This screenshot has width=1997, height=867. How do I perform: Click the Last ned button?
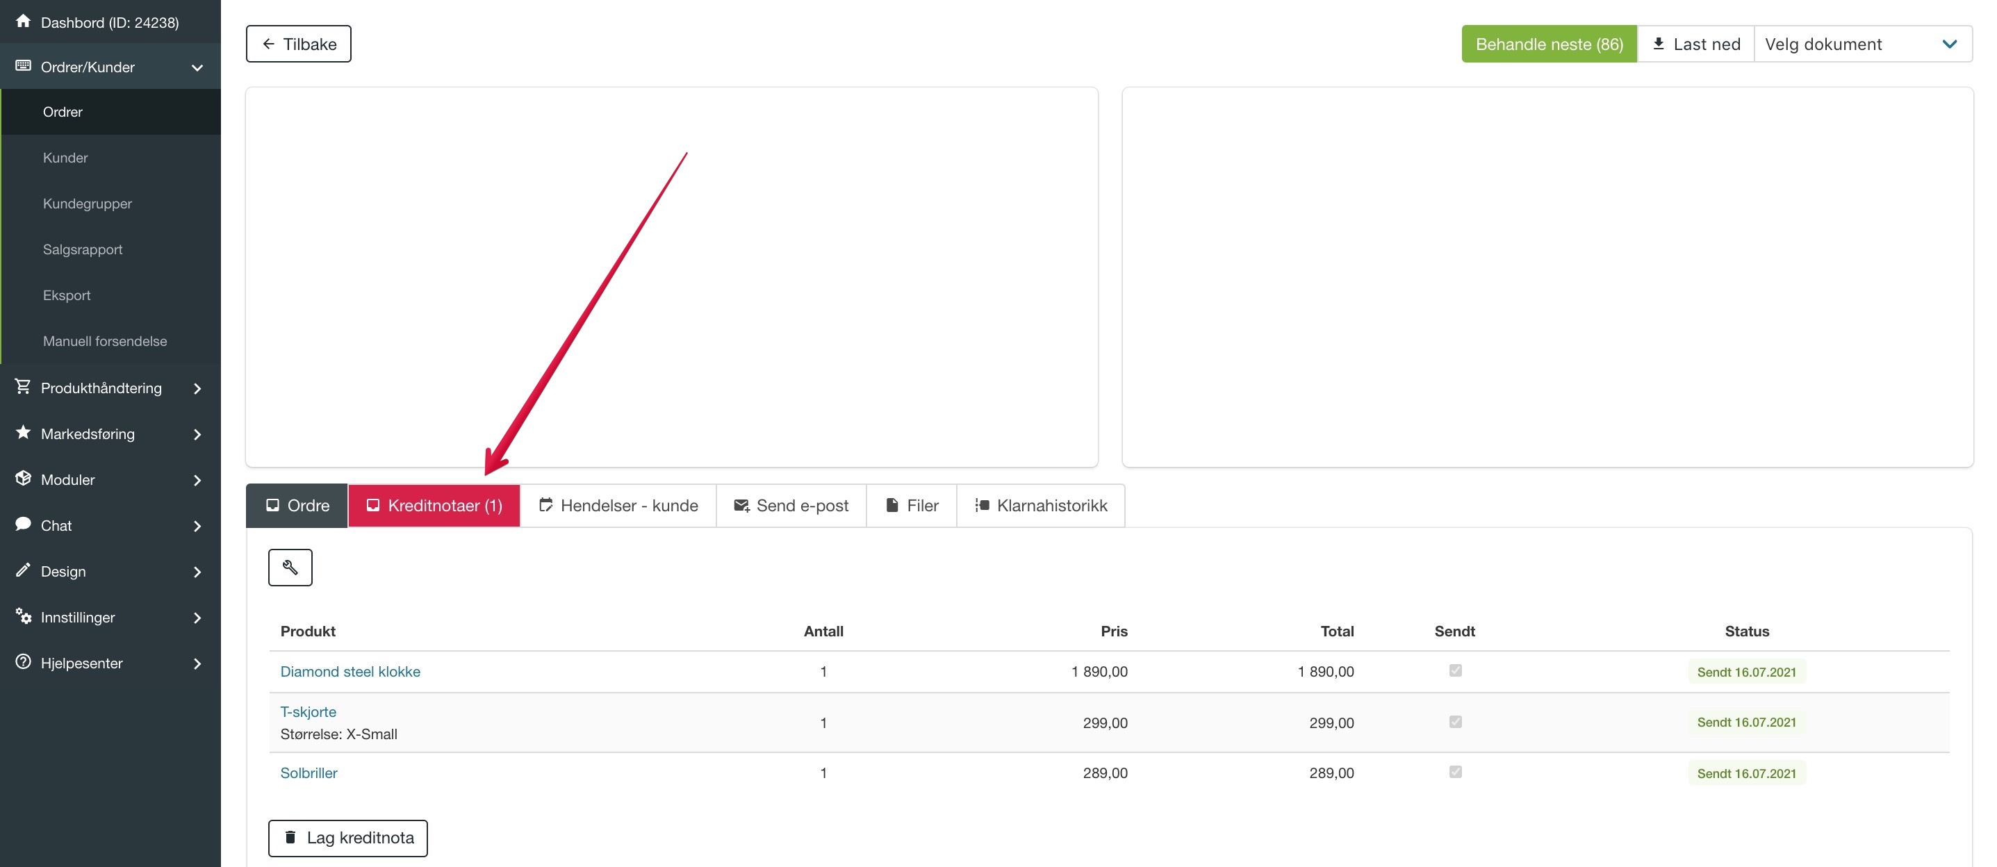pos(1695,44)
